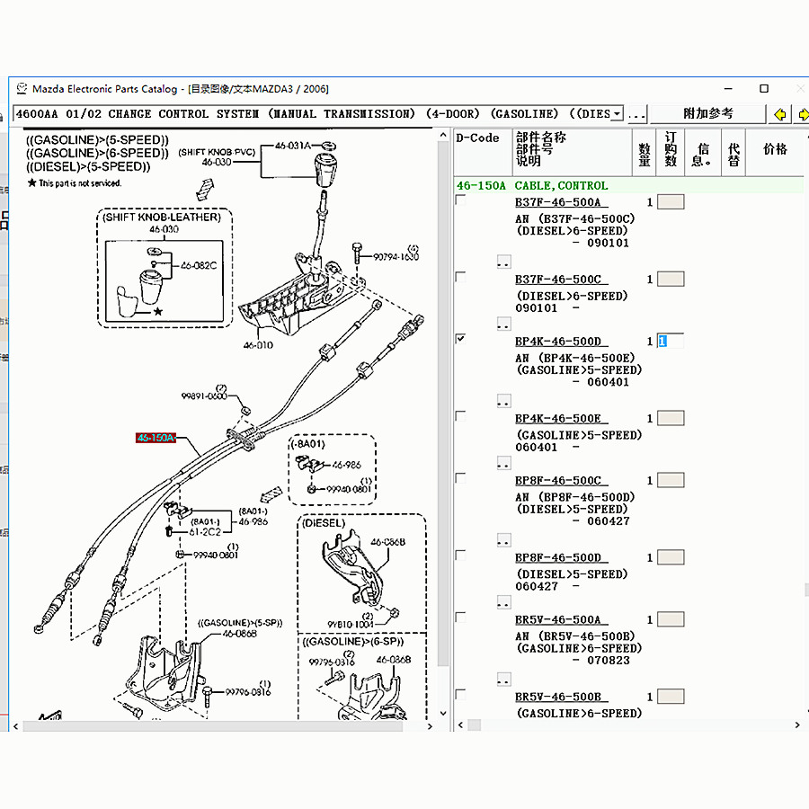Check the box for BR5V-46-500B

pyautogui.click(x=461, y=695)
